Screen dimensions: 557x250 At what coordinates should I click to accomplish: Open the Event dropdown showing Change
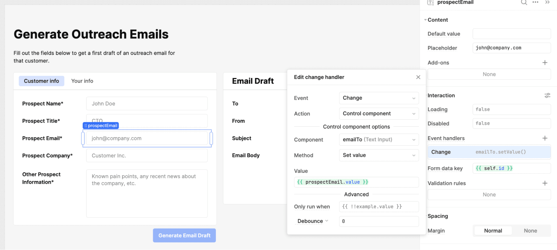379,98
